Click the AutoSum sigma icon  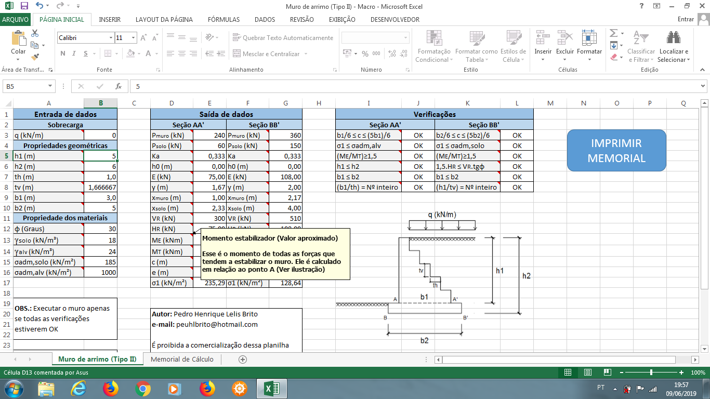[613, 34]
